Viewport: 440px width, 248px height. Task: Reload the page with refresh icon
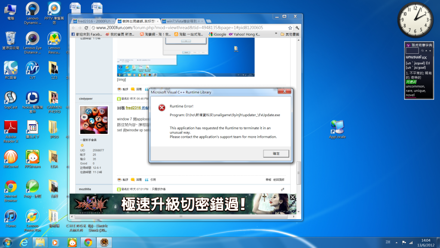pos(86,28)
